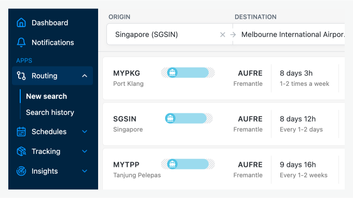Click the 1-2 times a week frequency
Viewport: 353px width, 198px height.
coord(304,84)
